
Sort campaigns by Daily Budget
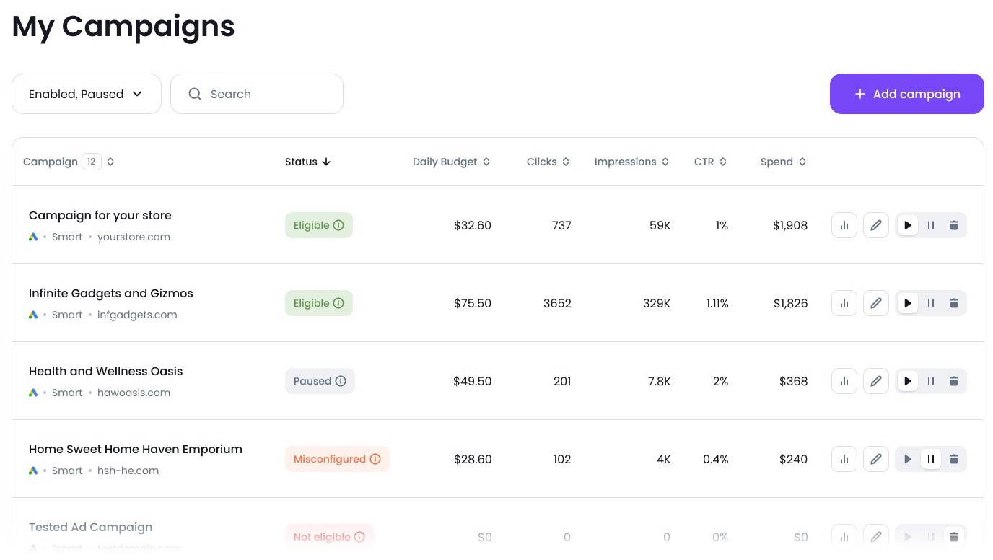(486, 162)
